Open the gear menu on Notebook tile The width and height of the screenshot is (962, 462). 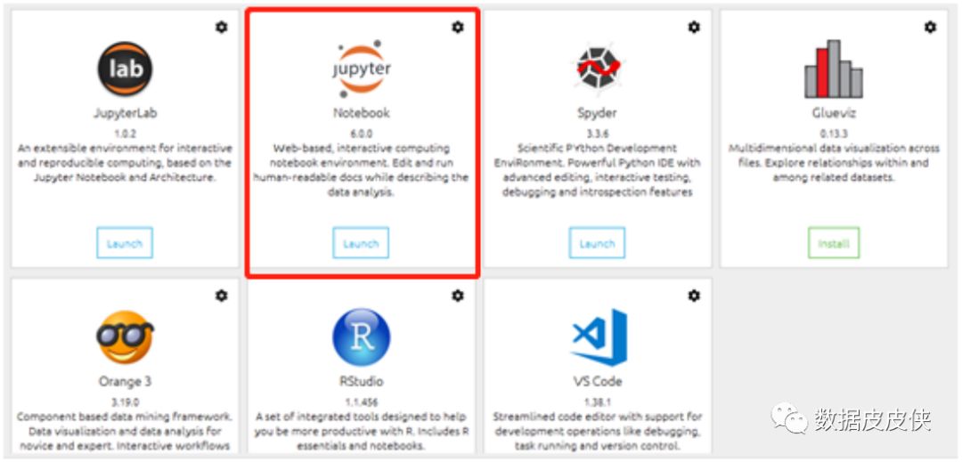[x=458, y=27]
